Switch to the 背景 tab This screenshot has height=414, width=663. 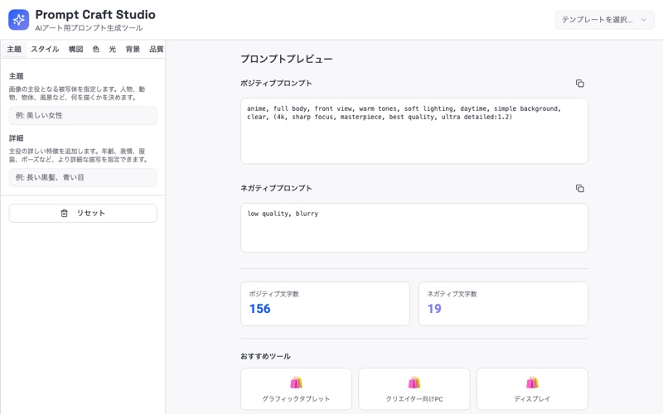pyautogui.click(x=133, y=49)
